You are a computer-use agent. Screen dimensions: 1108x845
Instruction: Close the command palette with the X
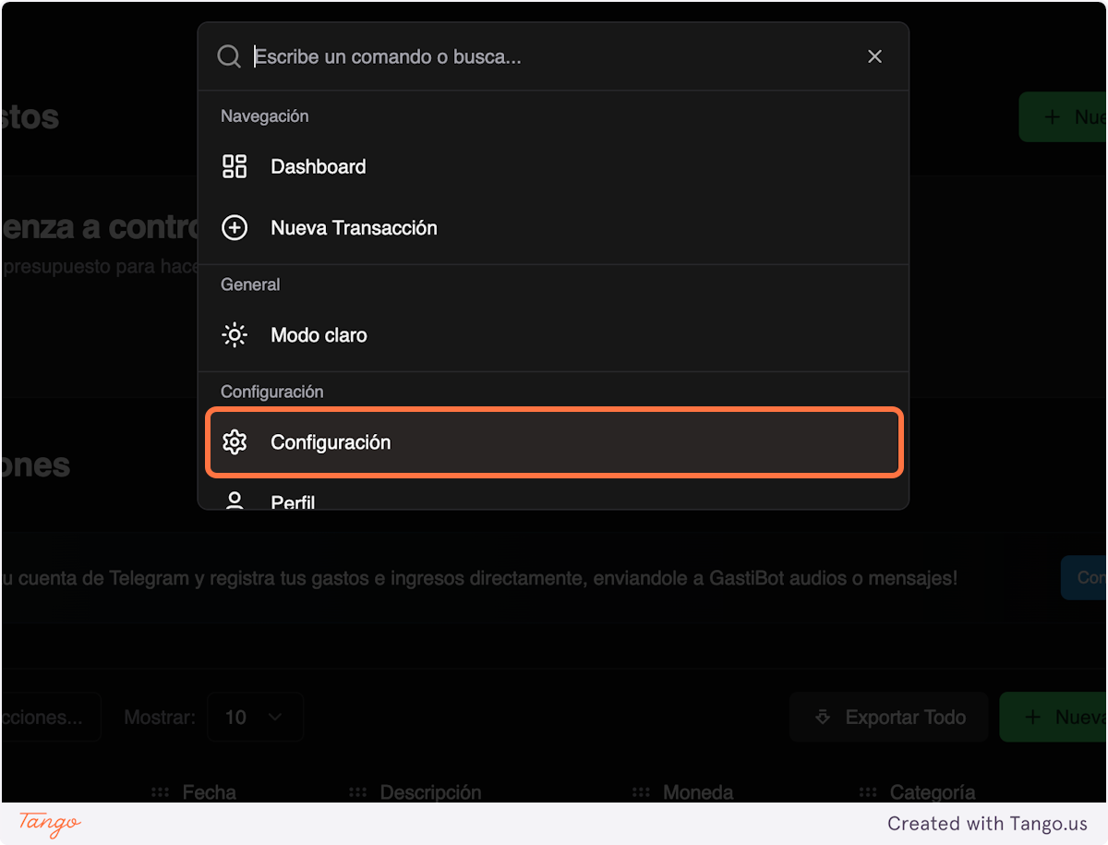point(874,57)
